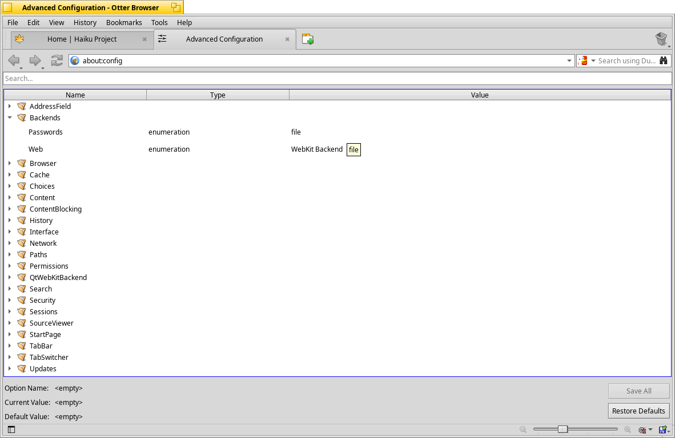Viewport: 675px width, 438px height.
Task: Expand the Interface group
Action: coord(10,231)
